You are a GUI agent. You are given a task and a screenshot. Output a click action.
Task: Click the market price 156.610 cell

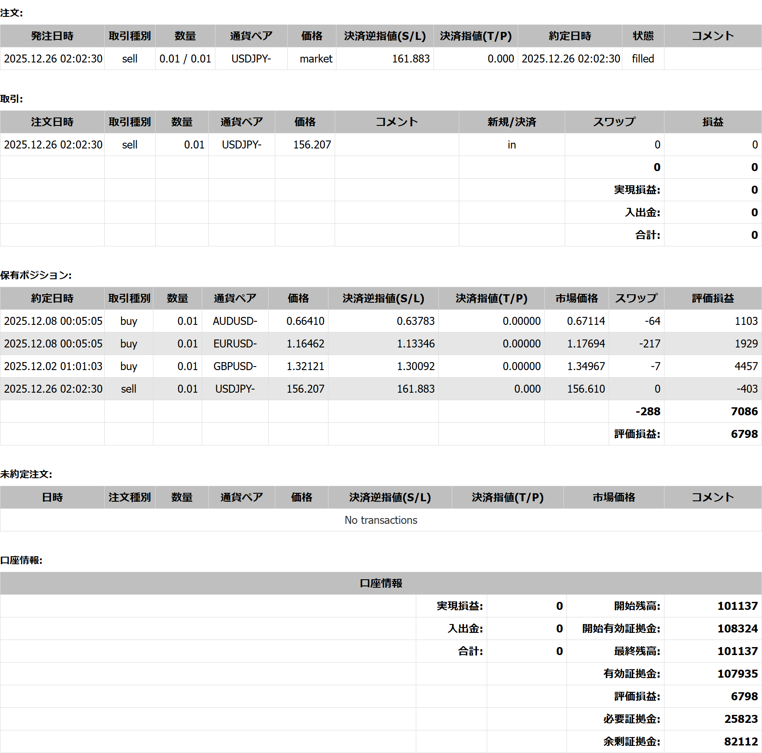pyautogui.click(x=586, y=389)
